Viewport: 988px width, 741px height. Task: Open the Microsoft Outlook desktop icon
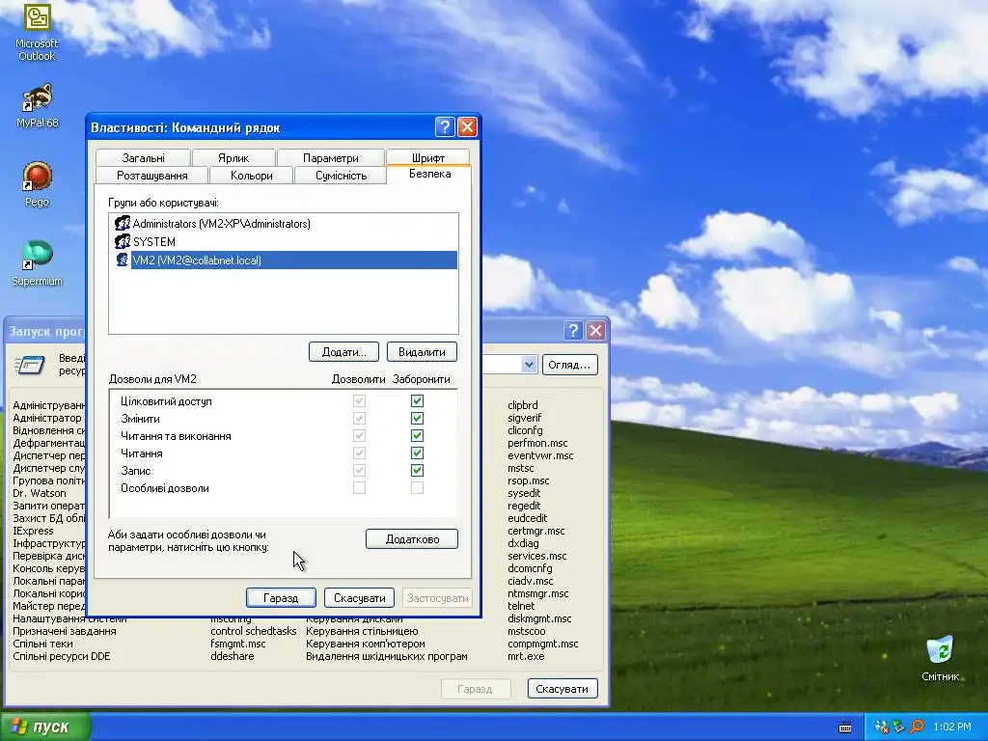(x=37, y=30)
